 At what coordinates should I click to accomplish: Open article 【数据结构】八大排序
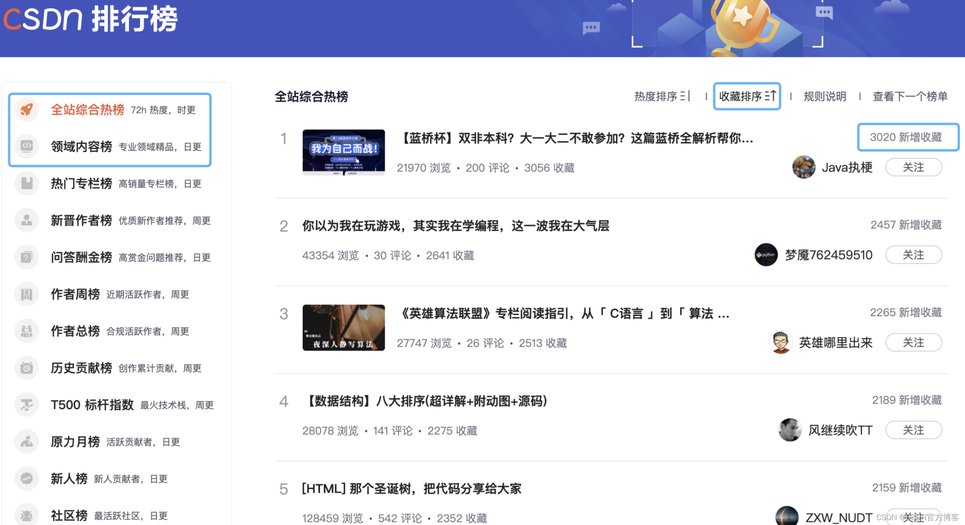pyautogui.click(x=427, y=401)
